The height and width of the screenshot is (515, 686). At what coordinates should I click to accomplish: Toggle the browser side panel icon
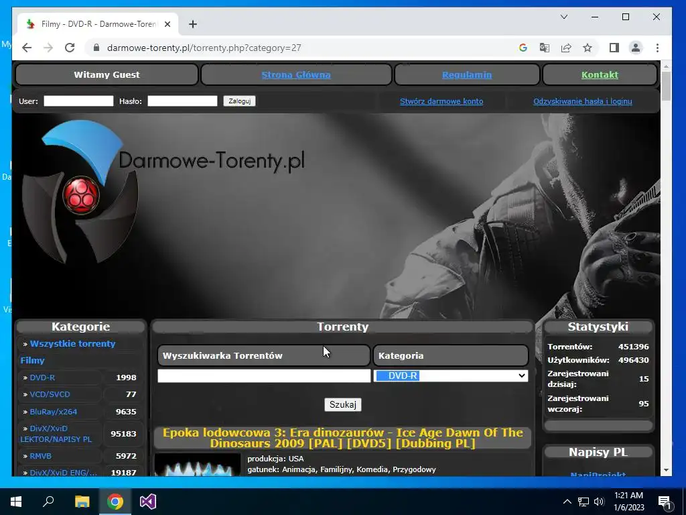coord(614,48)
